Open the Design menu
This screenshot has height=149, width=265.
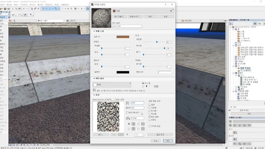[24, 5]
